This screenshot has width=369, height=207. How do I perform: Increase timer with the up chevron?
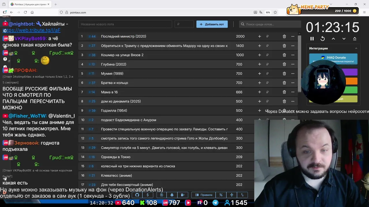(333, 39)
